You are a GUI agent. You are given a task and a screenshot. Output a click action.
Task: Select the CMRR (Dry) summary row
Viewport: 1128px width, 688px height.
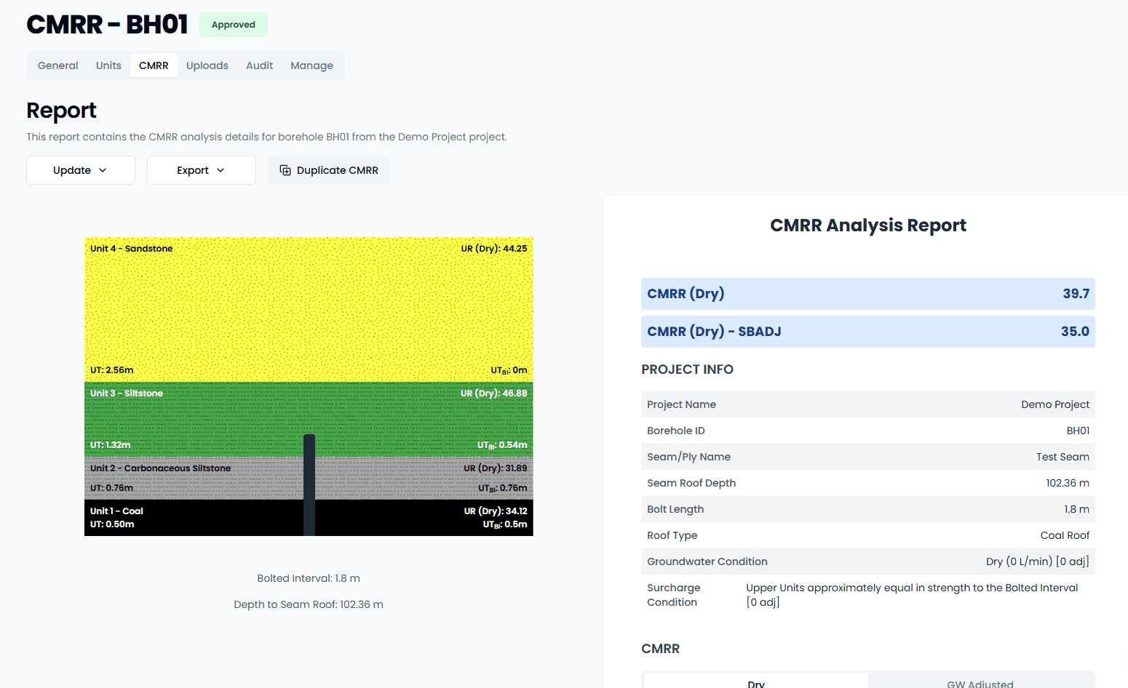[x=867, y=293]
